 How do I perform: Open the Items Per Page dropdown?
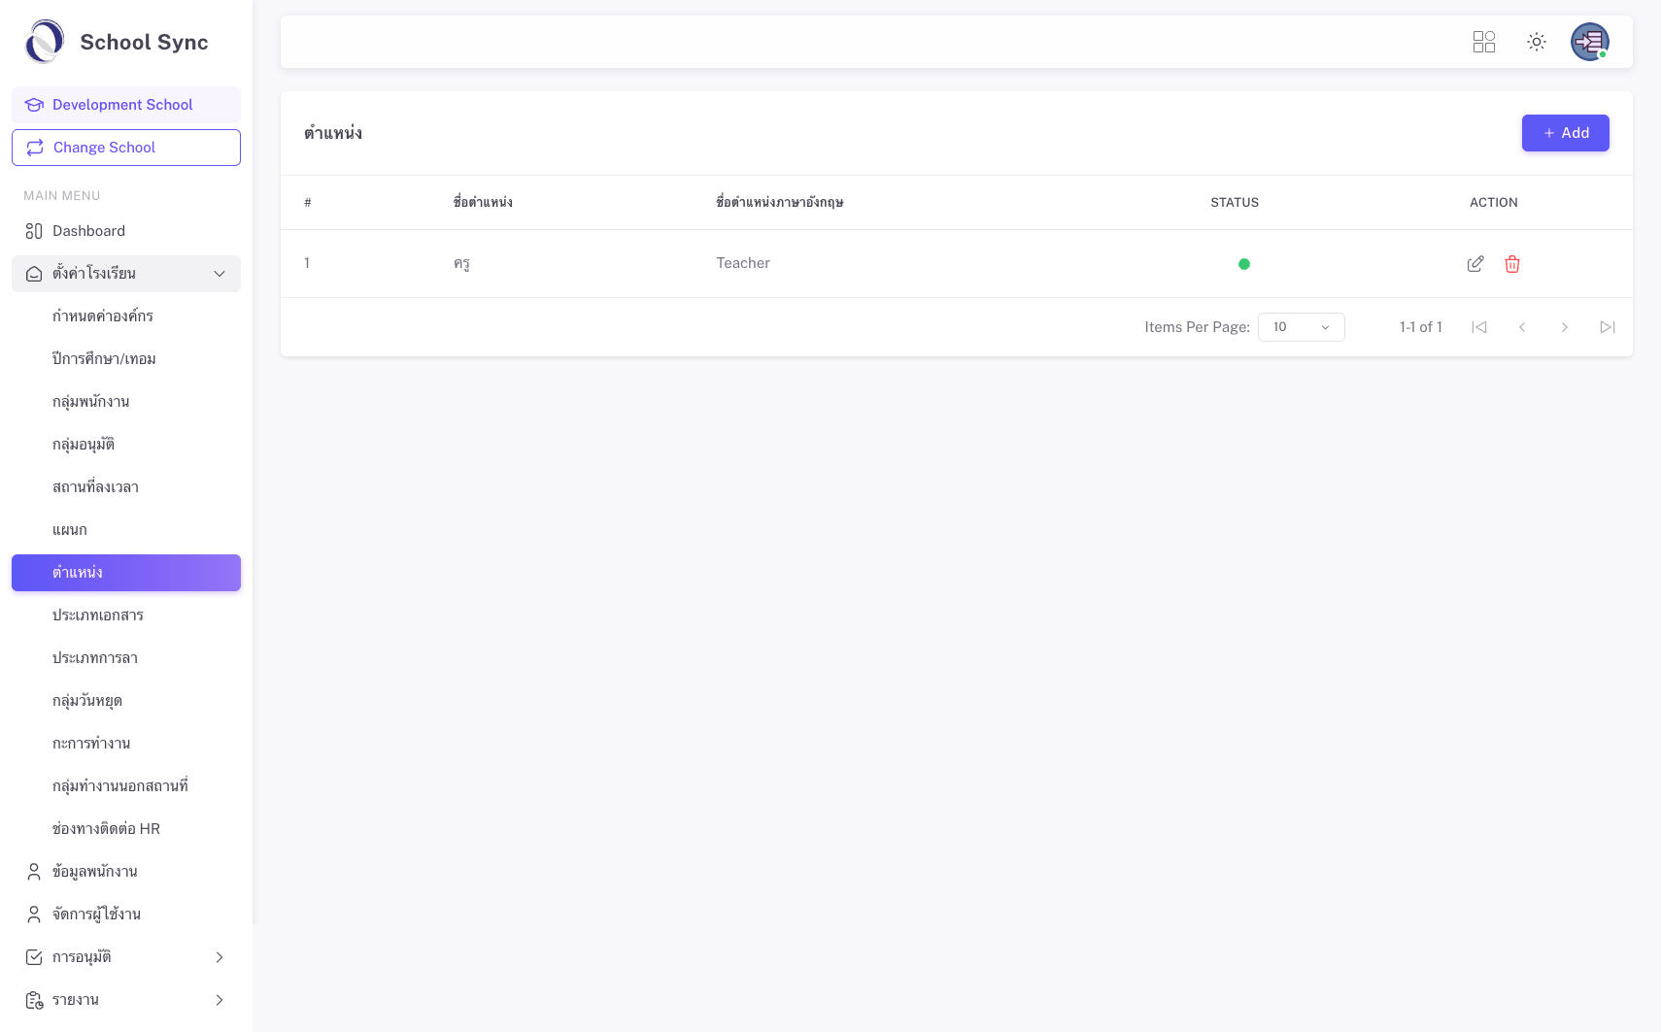point(1302,327)
